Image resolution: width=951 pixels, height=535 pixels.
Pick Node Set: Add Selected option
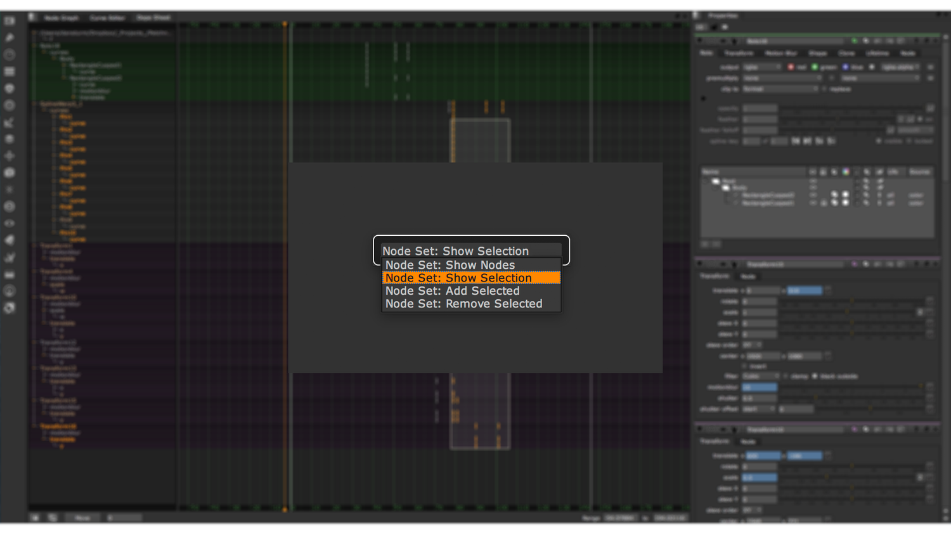tap(471, 291)
